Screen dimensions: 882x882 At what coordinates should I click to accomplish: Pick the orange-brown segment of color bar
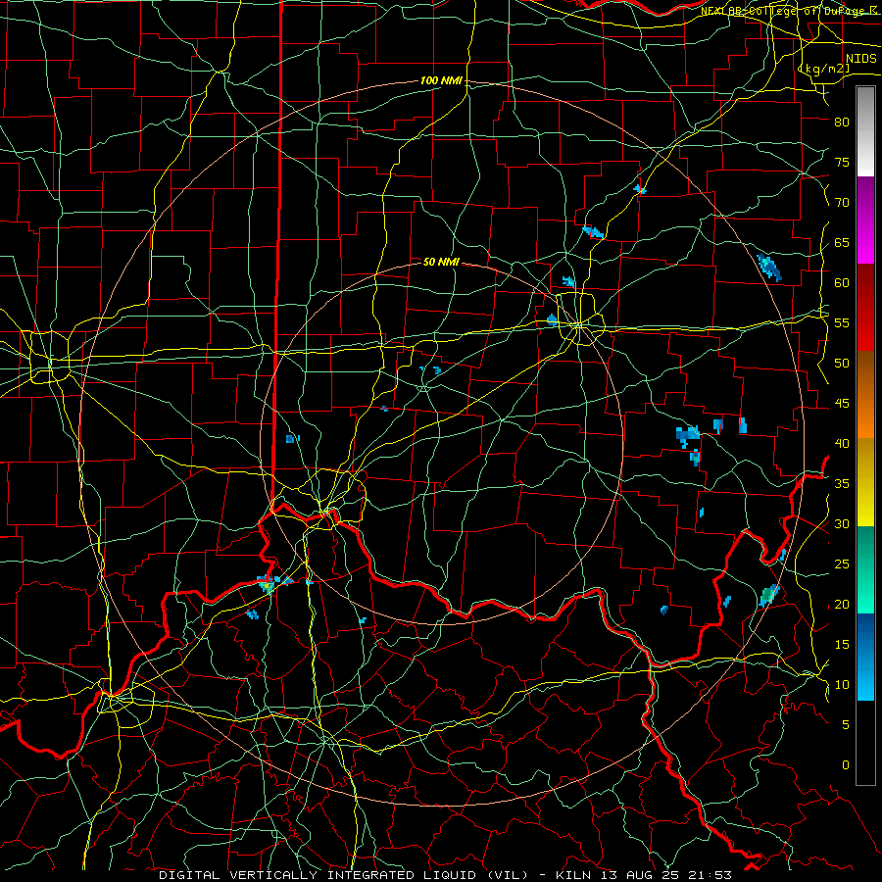click(x=865, y=395)
